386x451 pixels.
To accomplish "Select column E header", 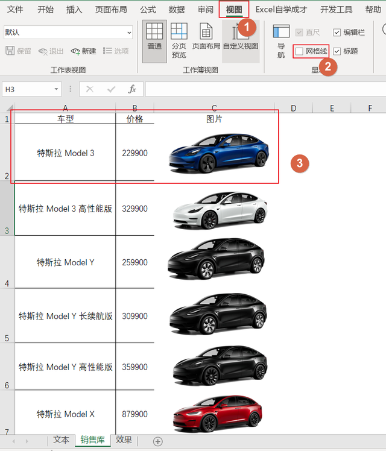I will 332,108.
